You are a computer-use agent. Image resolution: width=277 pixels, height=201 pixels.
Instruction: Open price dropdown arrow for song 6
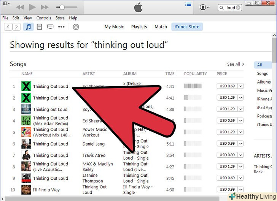(240, 144)
